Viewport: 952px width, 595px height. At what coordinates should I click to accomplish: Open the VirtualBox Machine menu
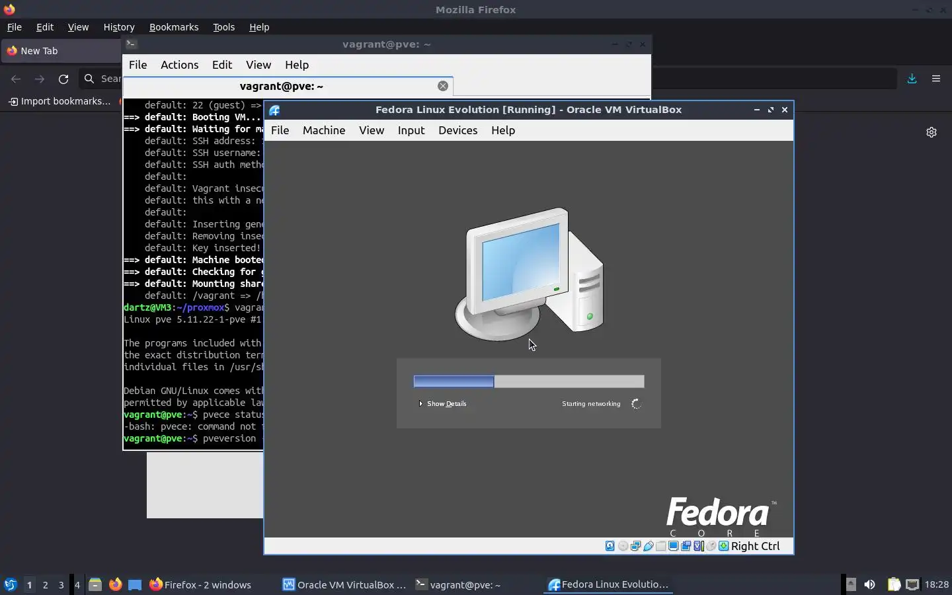coord(324,130)
